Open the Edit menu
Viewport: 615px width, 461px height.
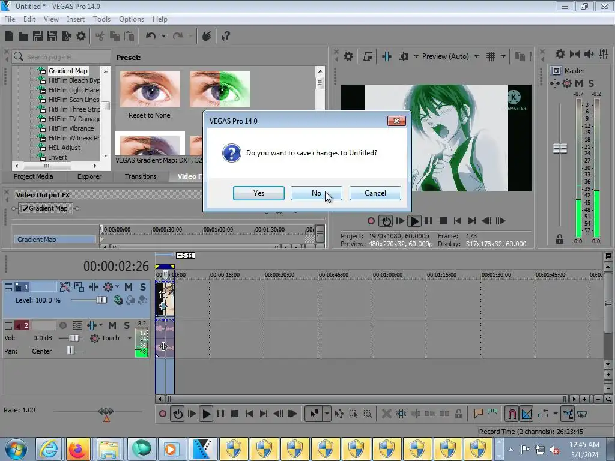pos(29,19)
